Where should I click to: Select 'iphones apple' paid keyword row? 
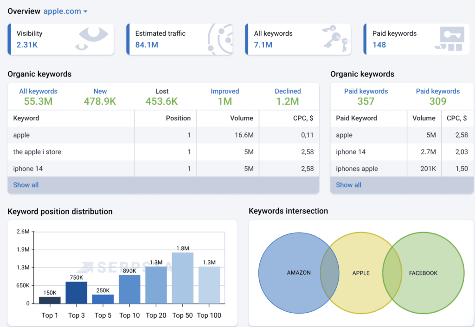(402, 169)
